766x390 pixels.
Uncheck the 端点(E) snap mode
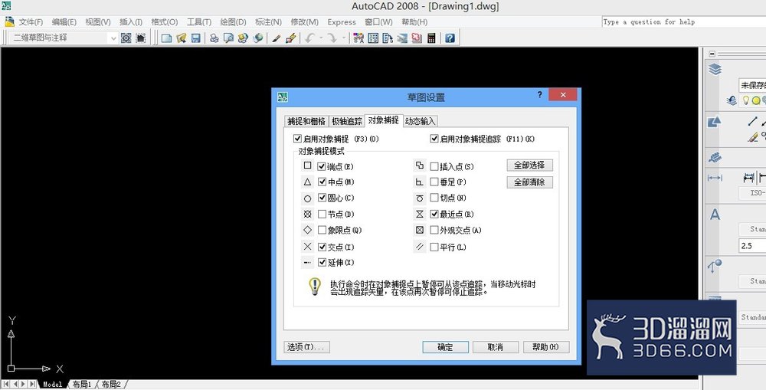coord(322,166)
